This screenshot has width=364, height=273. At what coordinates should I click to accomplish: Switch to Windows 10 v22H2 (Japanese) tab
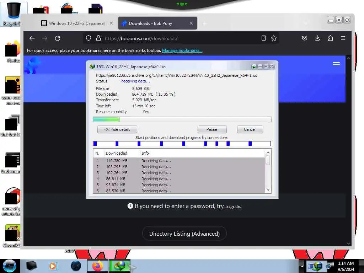click(x=77, y=23)
